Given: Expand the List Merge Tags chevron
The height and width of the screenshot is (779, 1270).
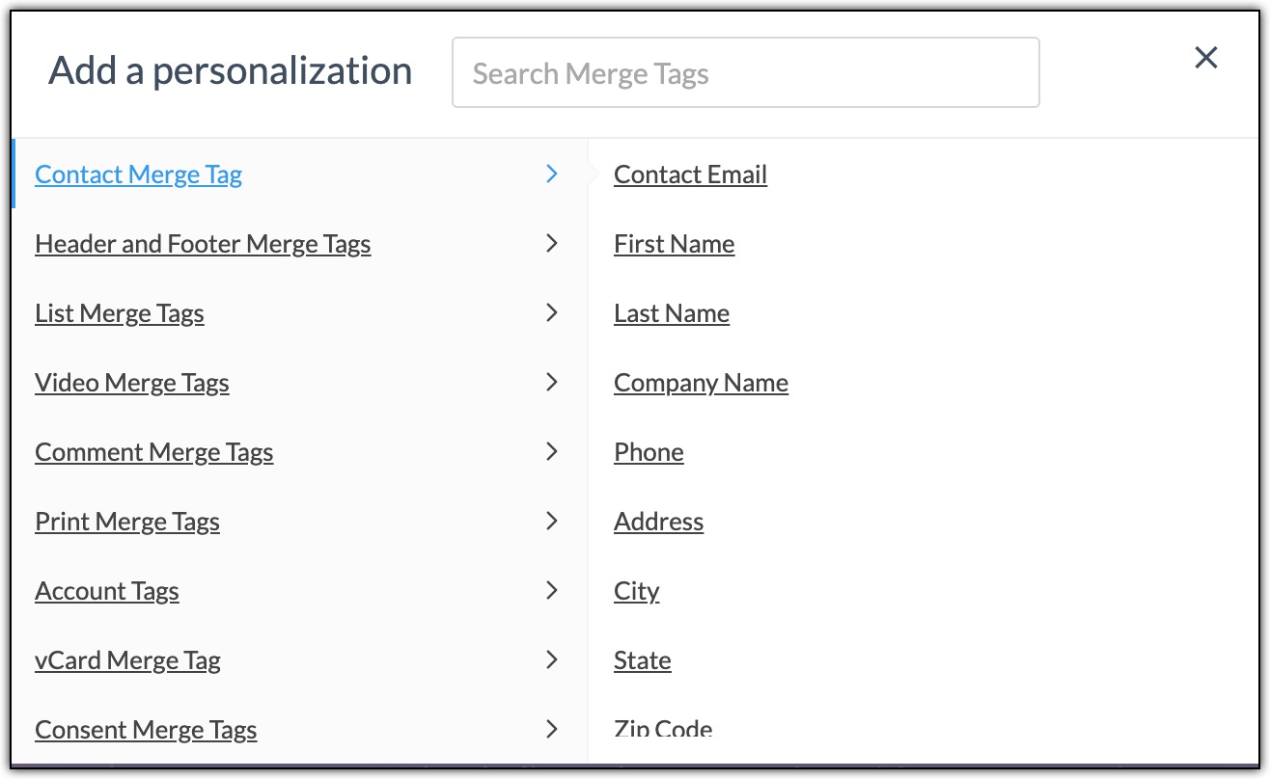Looking at the screenshot, I should point(551,313).
